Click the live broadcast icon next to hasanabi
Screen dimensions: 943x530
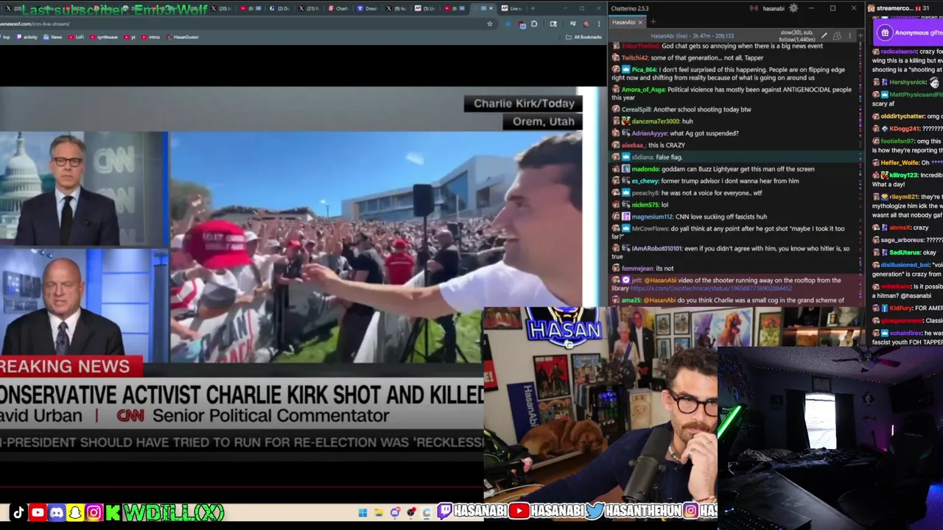[x=754, y=8]
